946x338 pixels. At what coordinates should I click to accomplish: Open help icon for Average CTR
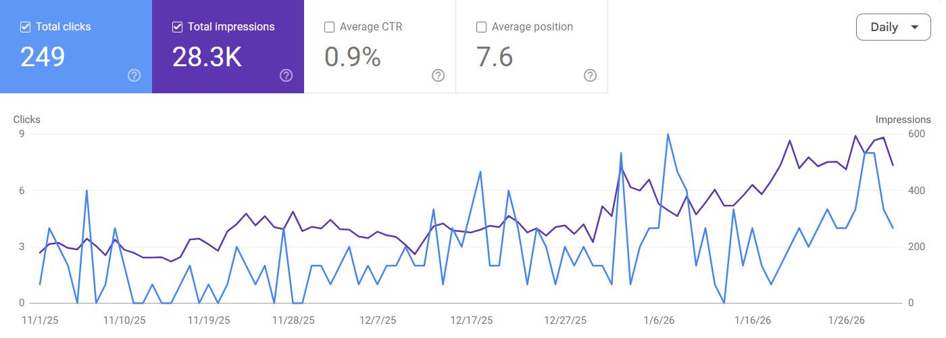tap(438, 75)
